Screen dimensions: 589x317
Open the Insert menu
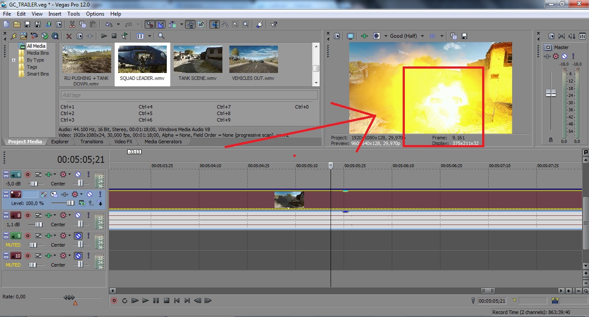55,14
